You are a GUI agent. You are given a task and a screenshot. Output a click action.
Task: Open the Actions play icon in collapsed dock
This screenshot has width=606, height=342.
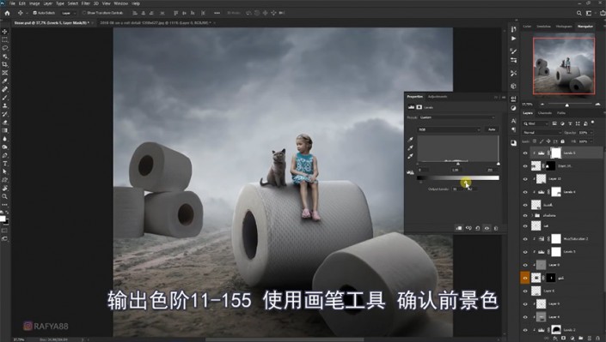click(513, 39)
